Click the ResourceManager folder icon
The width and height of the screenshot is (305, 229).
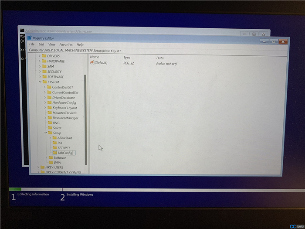click(x=50, y=118)
